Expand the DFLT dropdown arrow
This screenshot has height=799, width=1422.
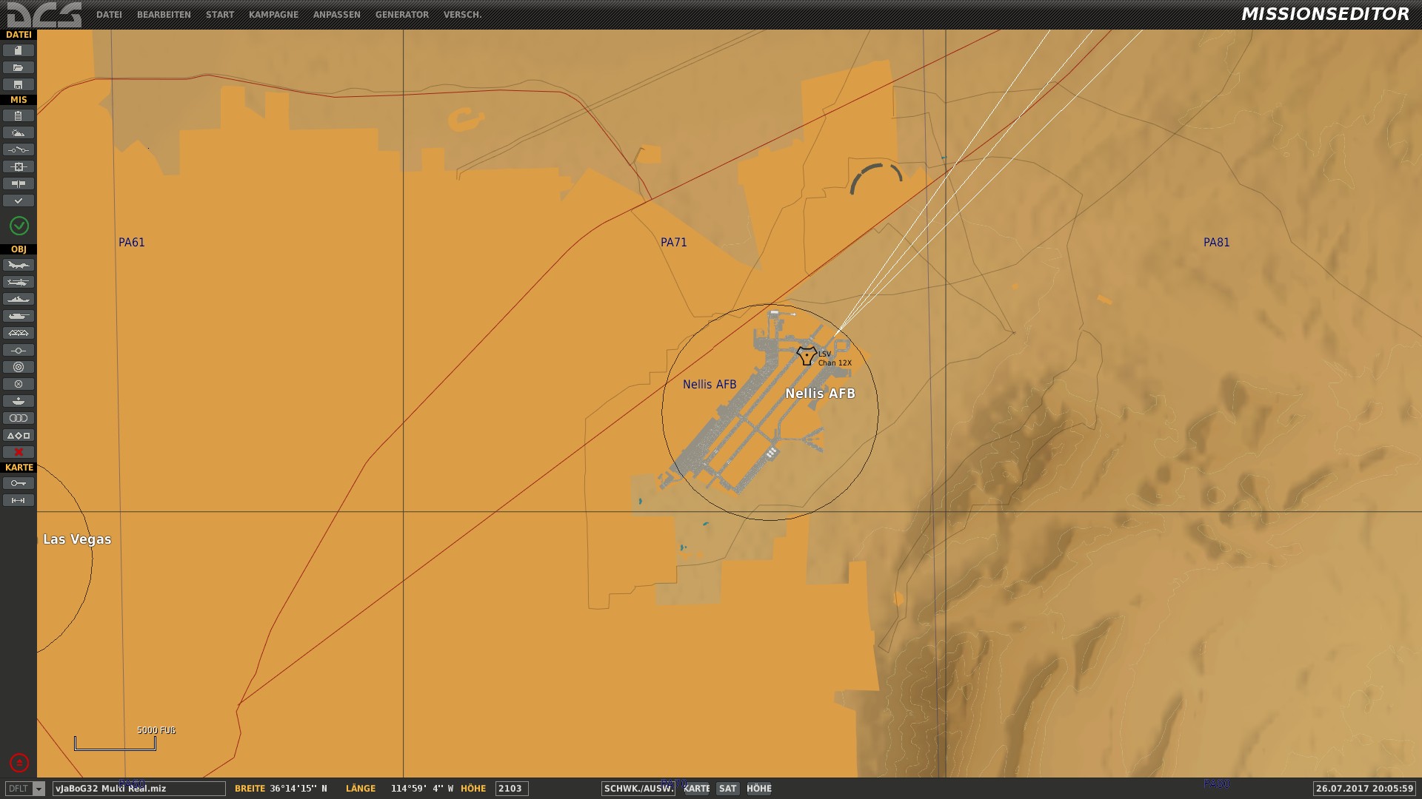[x=39, y=789]
